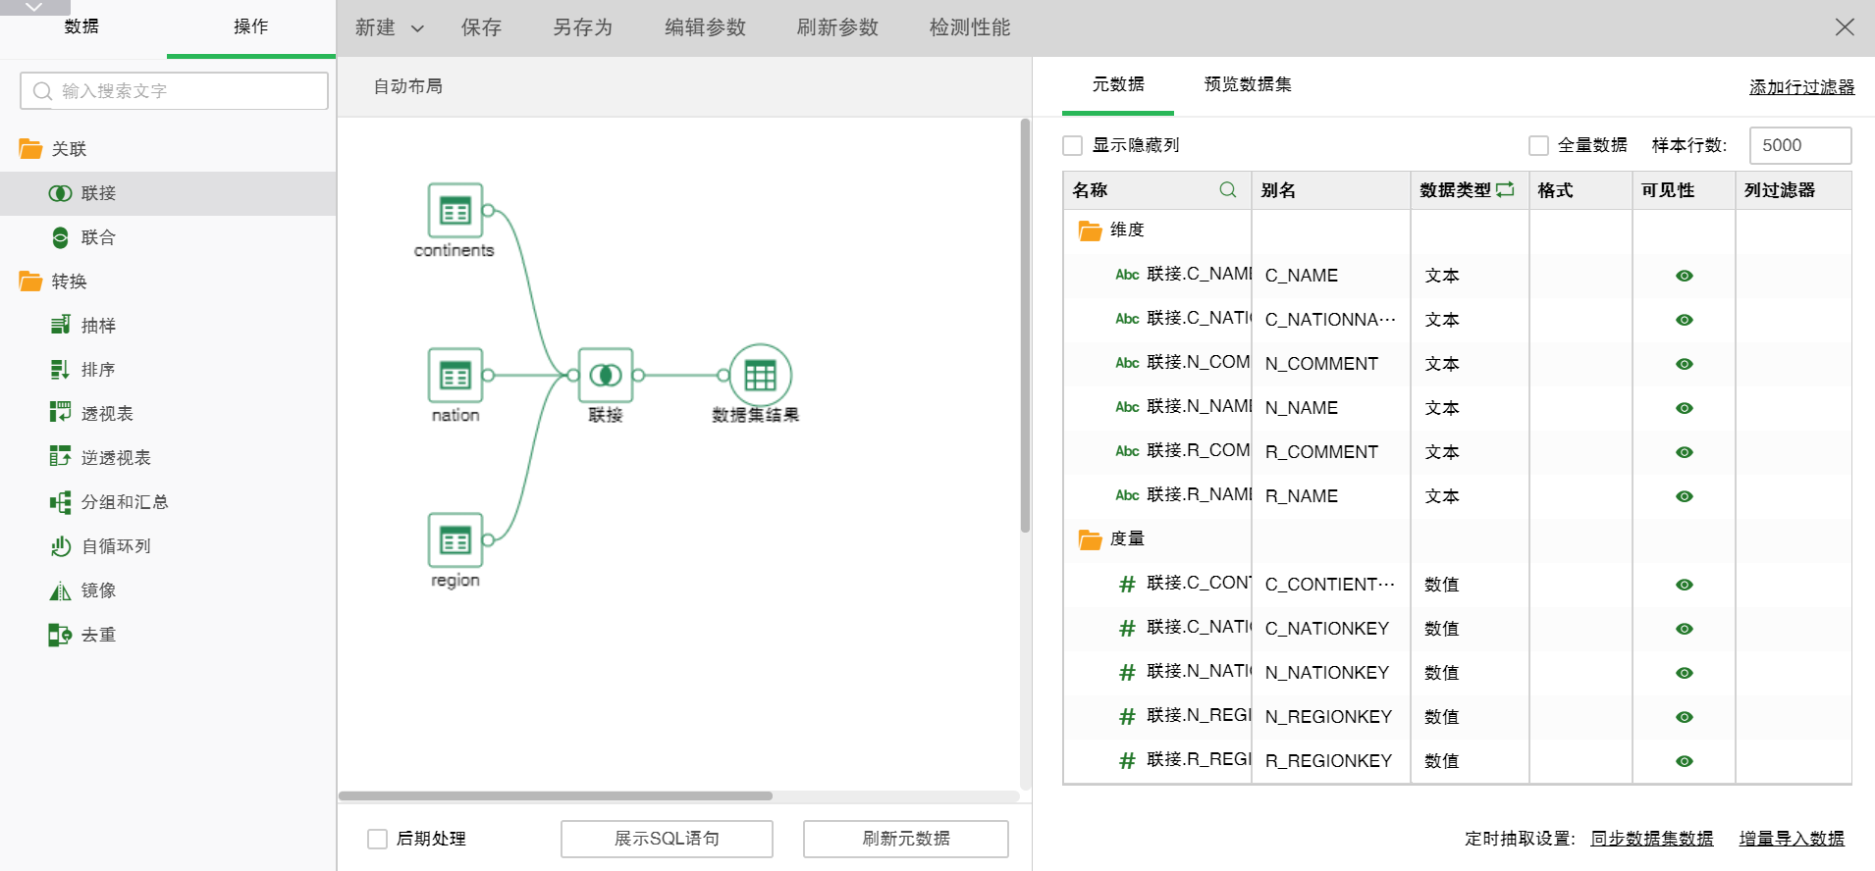Click the 展示SQL语句 button
The height and width of the screenshot is (871, 1875).
click(667, 839)
